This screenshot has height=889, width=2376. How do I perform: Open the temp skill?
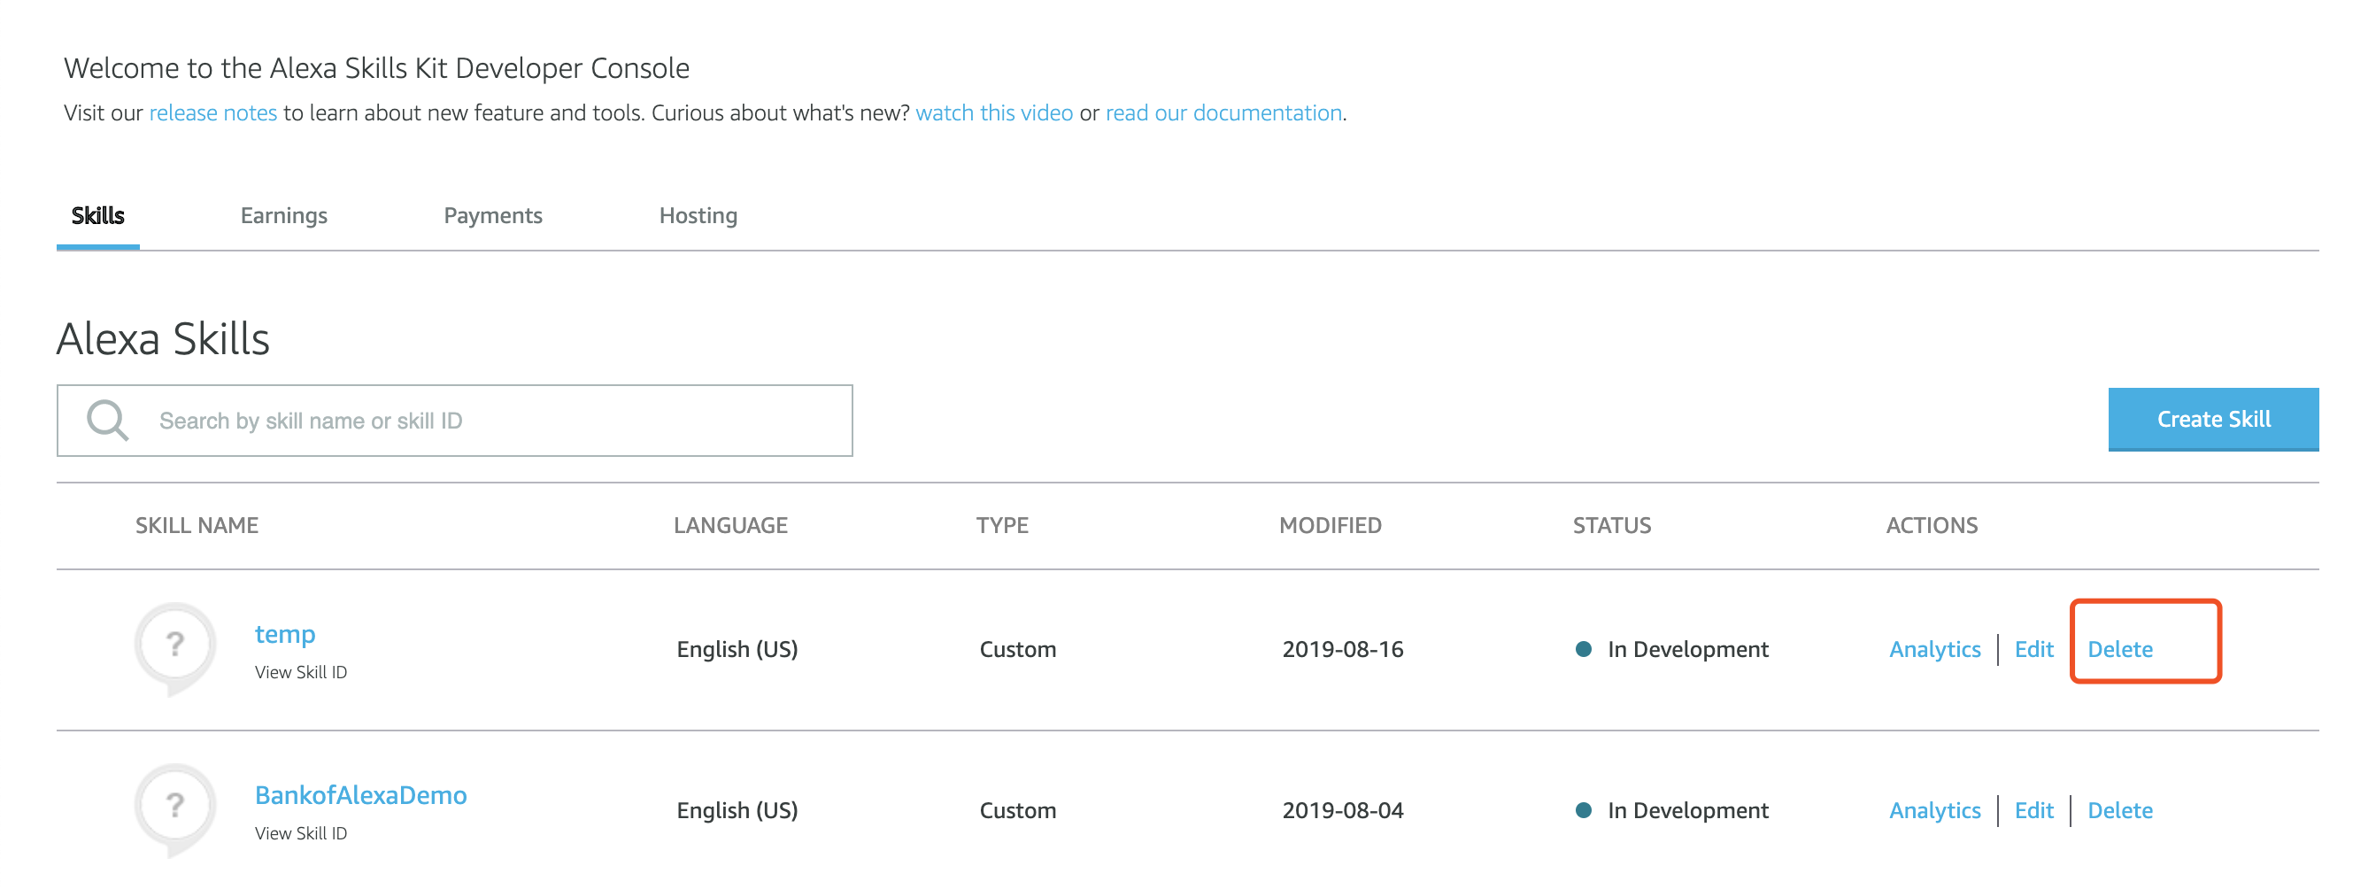285,635
